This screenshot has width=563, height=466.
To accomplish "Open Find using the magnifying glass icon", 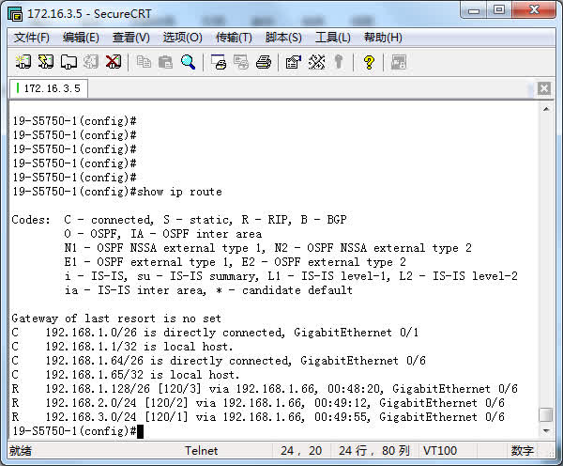I will [x=189, y=62].
